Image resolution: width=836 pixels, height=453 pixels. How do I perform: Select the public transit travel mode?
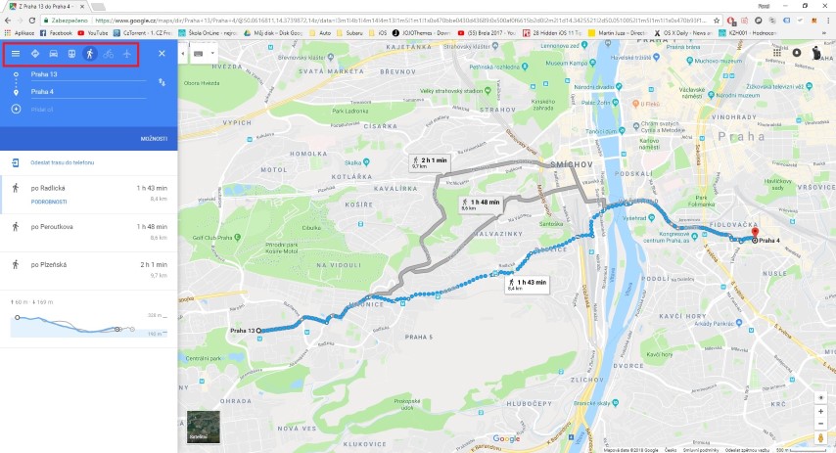[x=71, y=53]
